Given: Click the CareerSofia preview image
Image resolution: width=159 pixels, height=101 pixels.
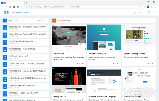Looking at the screenshot, I should 69,37.
